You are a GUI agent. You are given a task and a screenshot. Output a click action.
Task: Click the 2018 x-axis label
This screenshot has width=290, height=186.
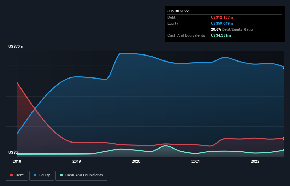pyautogui.click(x=17, y=161)
